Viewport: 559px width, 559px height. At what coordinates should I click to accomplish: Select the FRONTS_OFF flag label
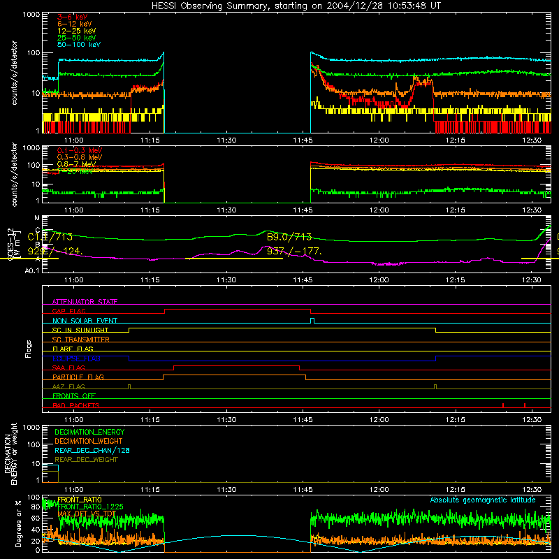pos(74,396)
